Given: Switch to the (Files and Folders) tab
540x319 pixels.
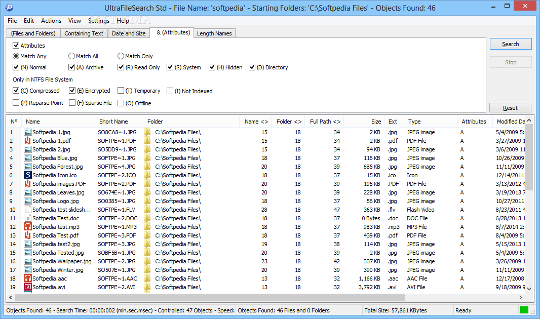Looking at the screenshot, I should click(33, 33).
